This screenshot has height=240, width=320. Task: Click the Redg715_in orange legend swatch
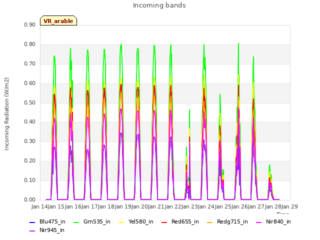click(210, 222)
